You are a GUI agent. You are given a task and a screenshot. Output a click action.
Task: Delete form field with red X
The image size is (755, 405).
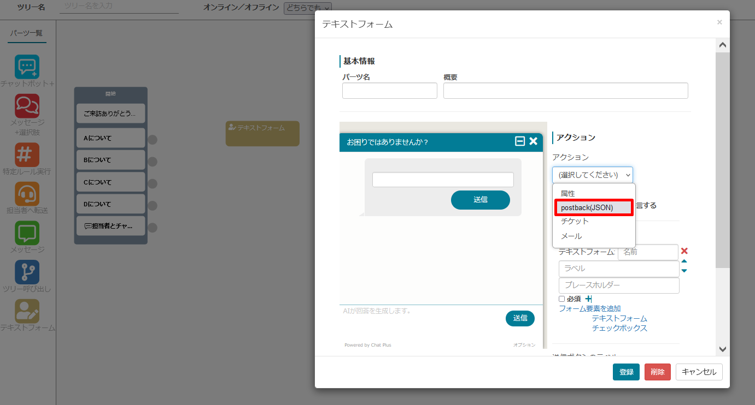pyautogui.click(x=684, y=251)
